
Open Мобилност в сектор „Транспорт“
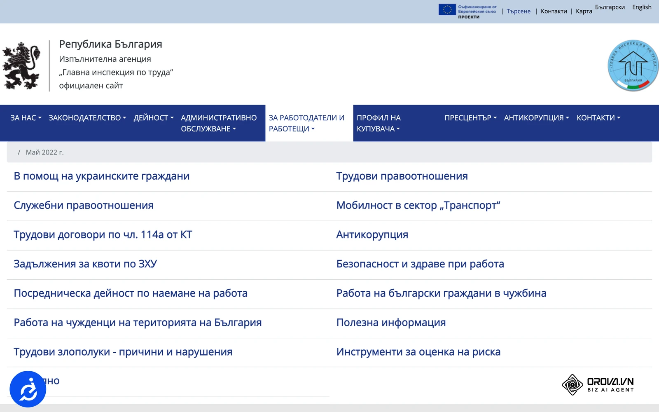418,206
